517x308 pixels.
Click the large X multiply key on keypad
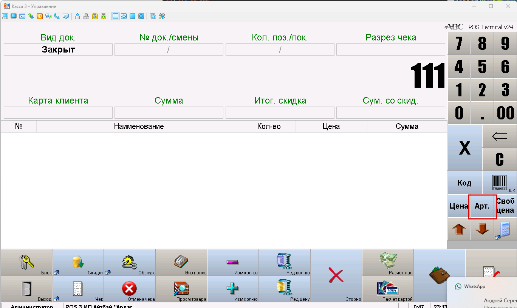(465, 148)
